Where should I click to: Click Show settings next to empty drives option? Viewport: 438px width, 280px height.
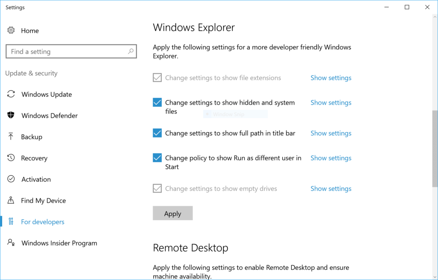point(331,188)
